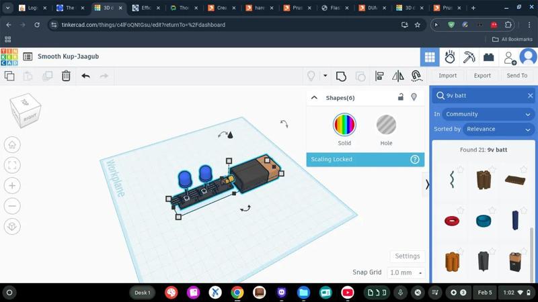Switch to 3D design grid view

(x=430, y=57)
